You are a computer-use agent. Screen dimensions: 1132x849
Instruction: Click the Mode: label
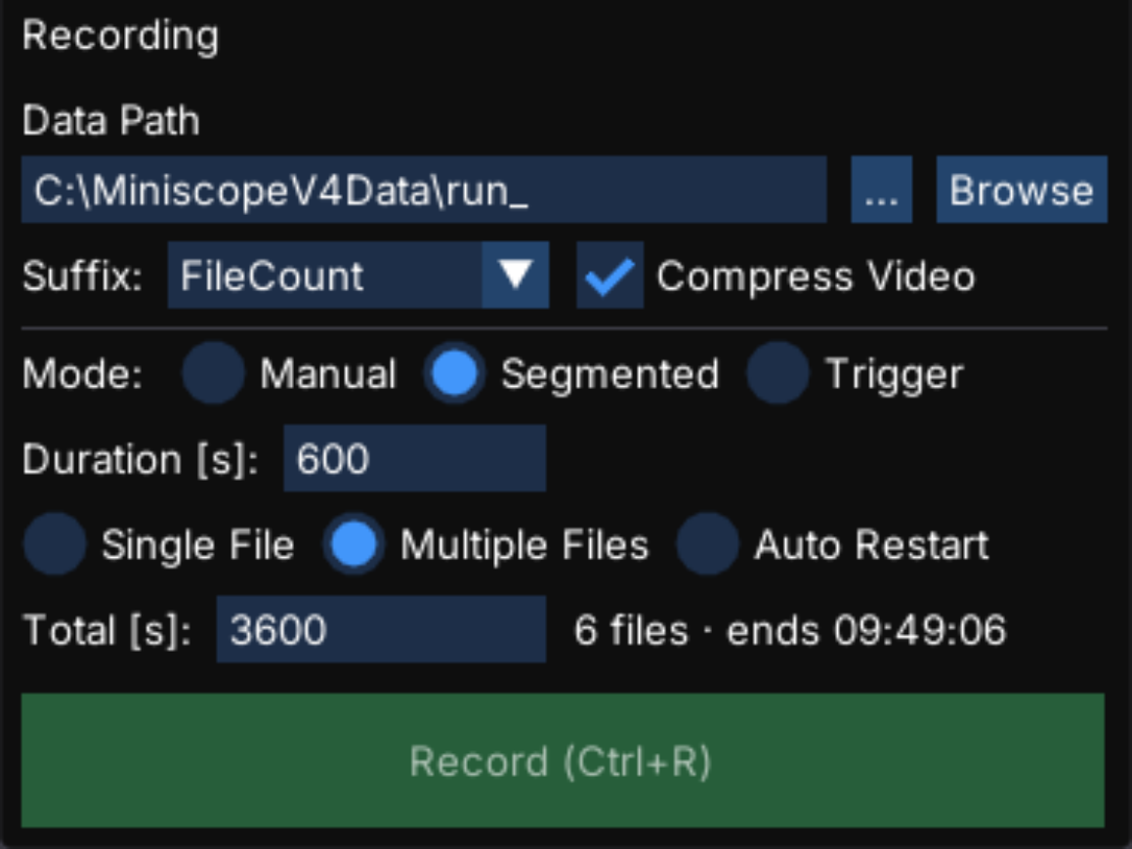pos(83,374)
